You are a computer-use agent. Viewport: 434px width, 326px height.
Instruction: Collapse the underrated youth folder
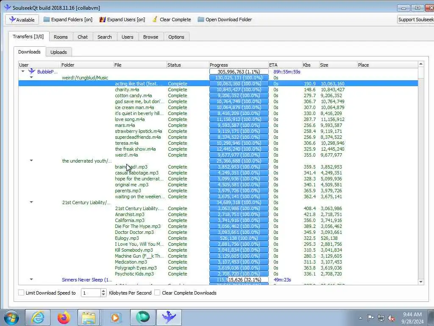[31, 160]
